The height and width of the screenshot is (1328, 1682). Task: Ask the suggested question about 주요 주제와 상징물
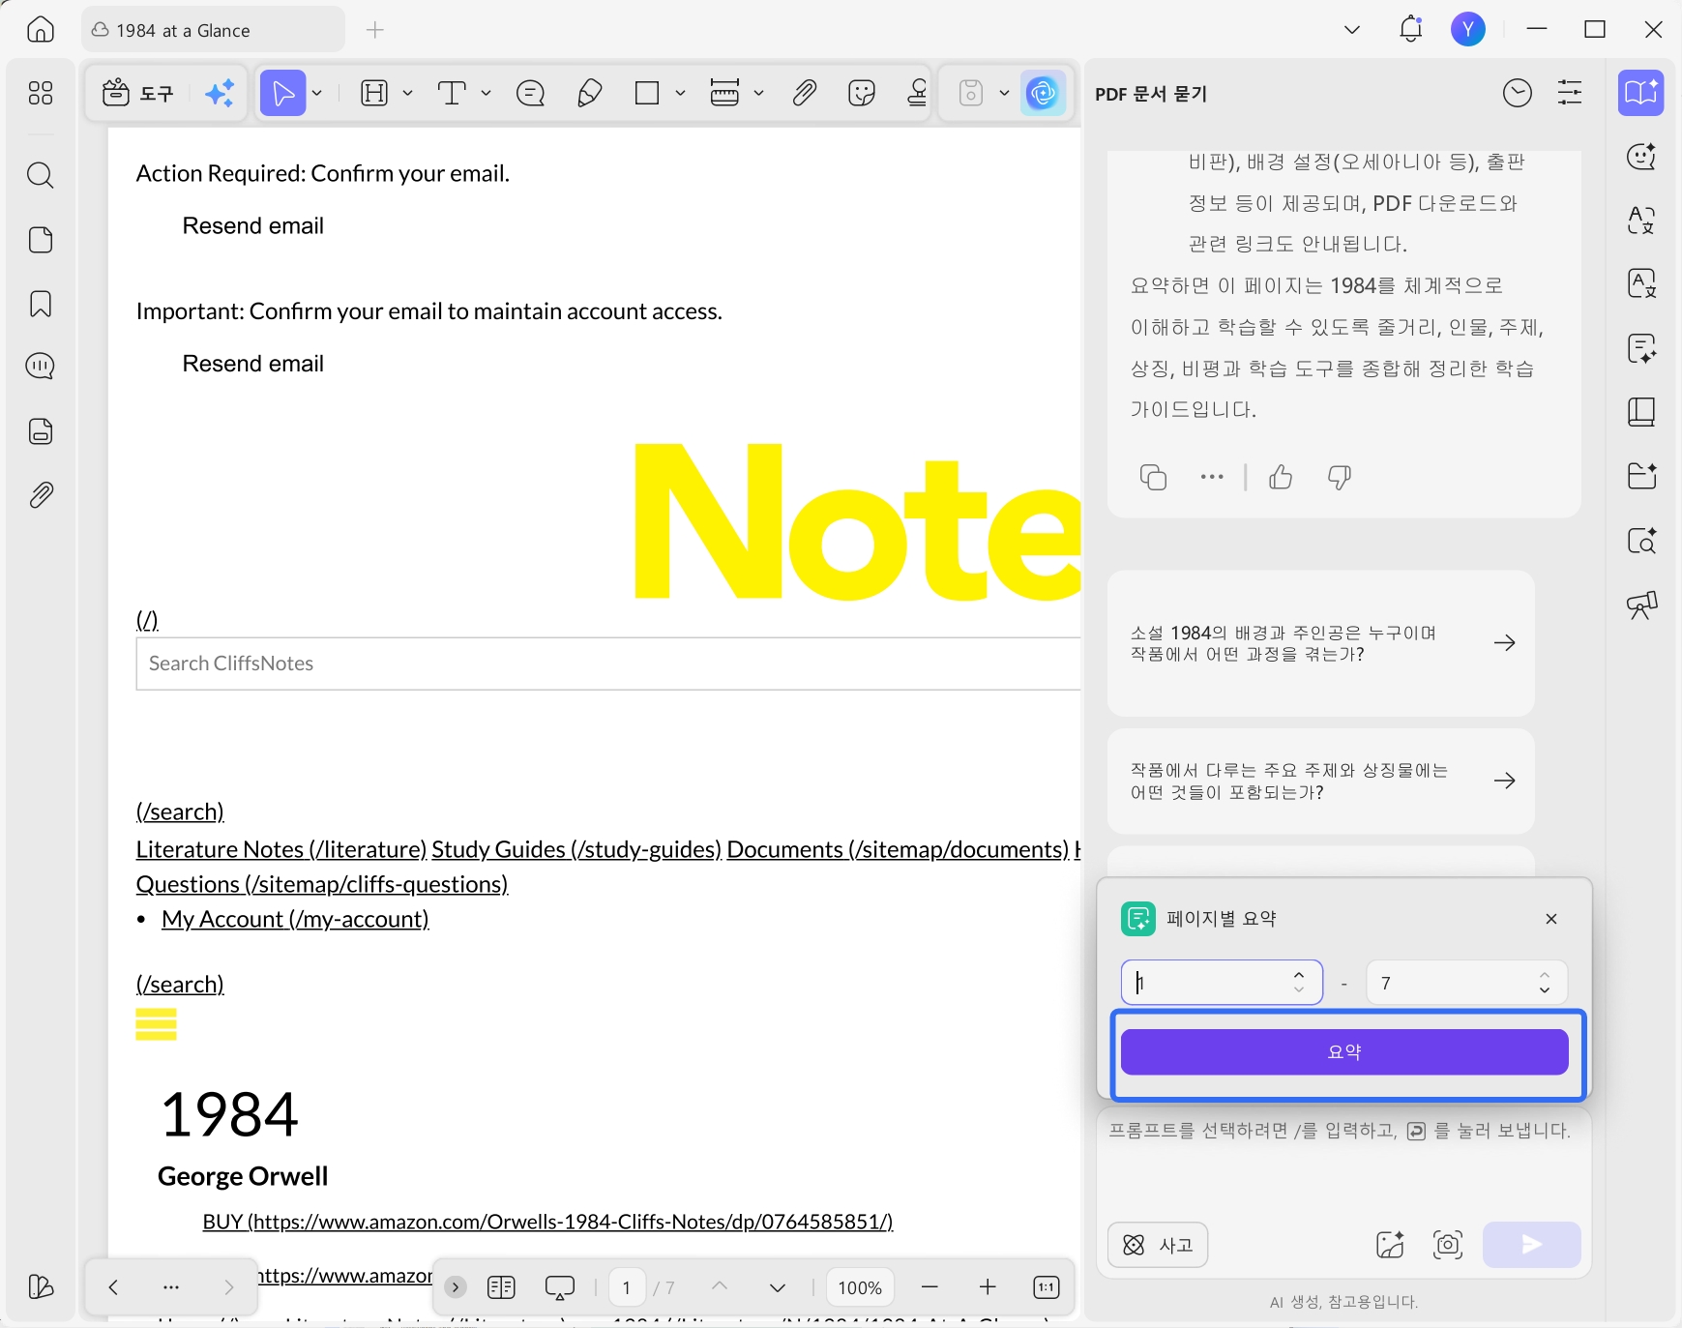point(1320,782)
